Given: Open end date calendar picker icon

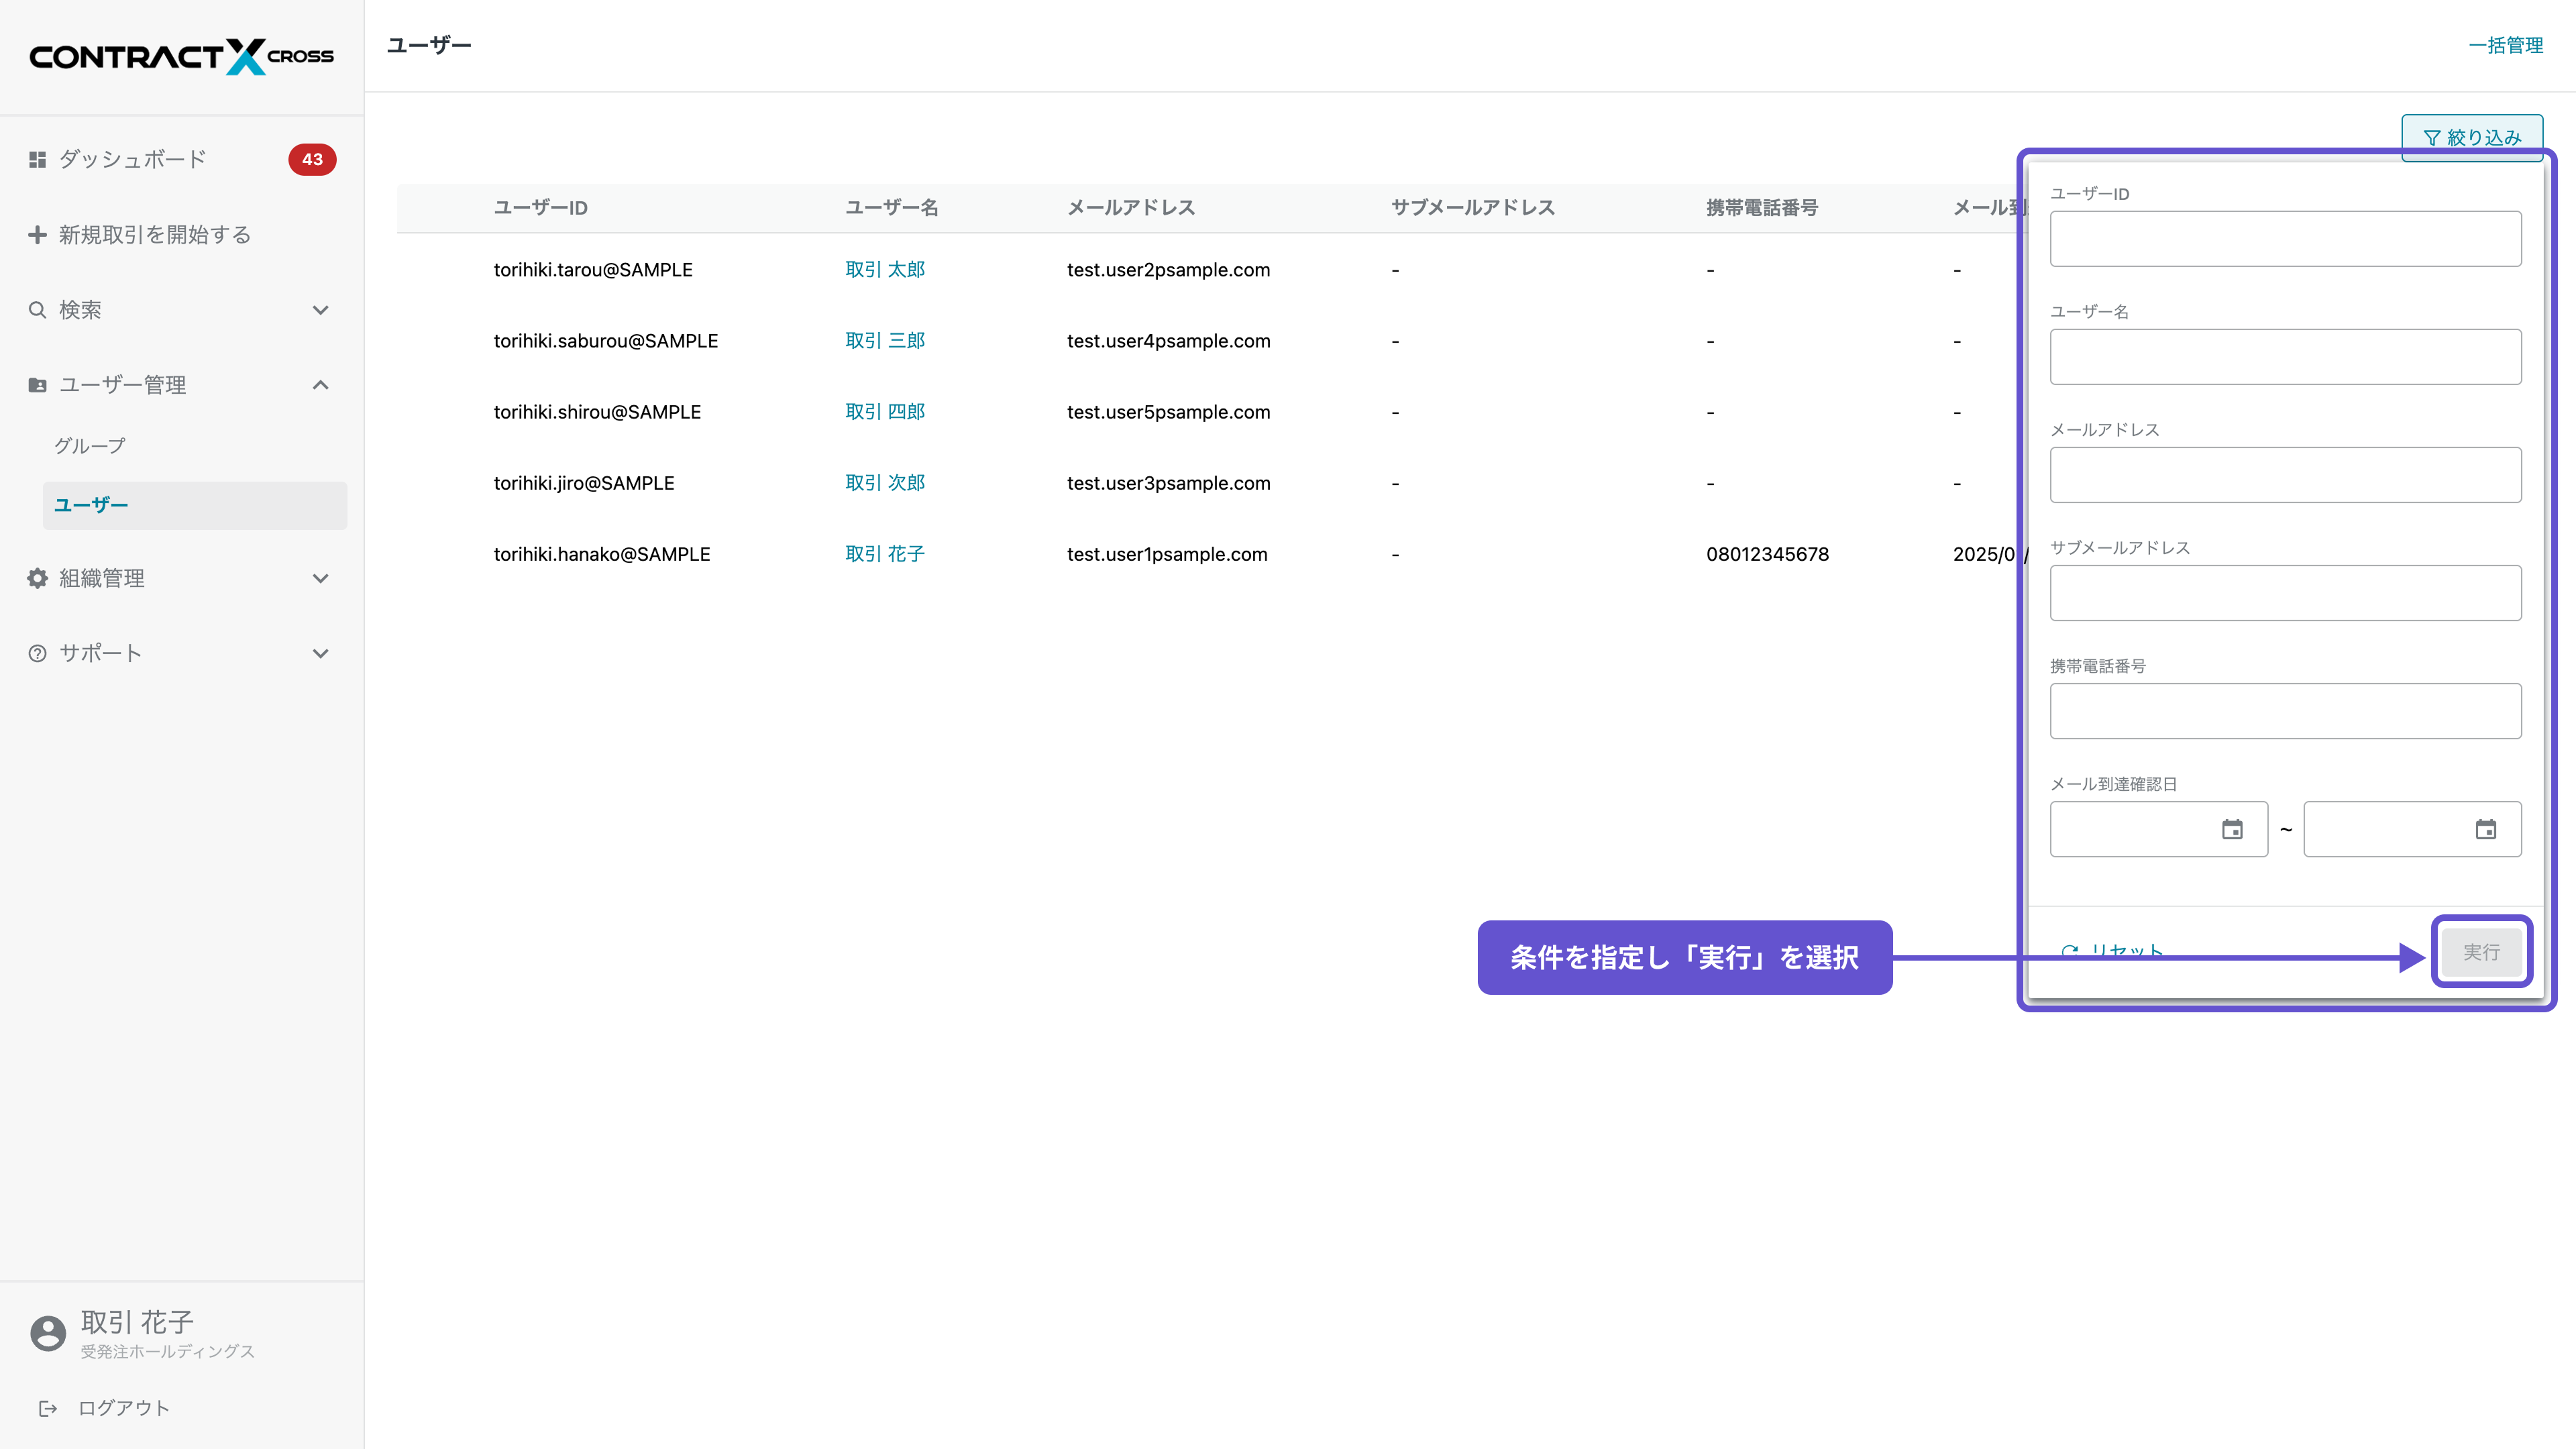Looking at the screenshot, I should [2485, 829].
